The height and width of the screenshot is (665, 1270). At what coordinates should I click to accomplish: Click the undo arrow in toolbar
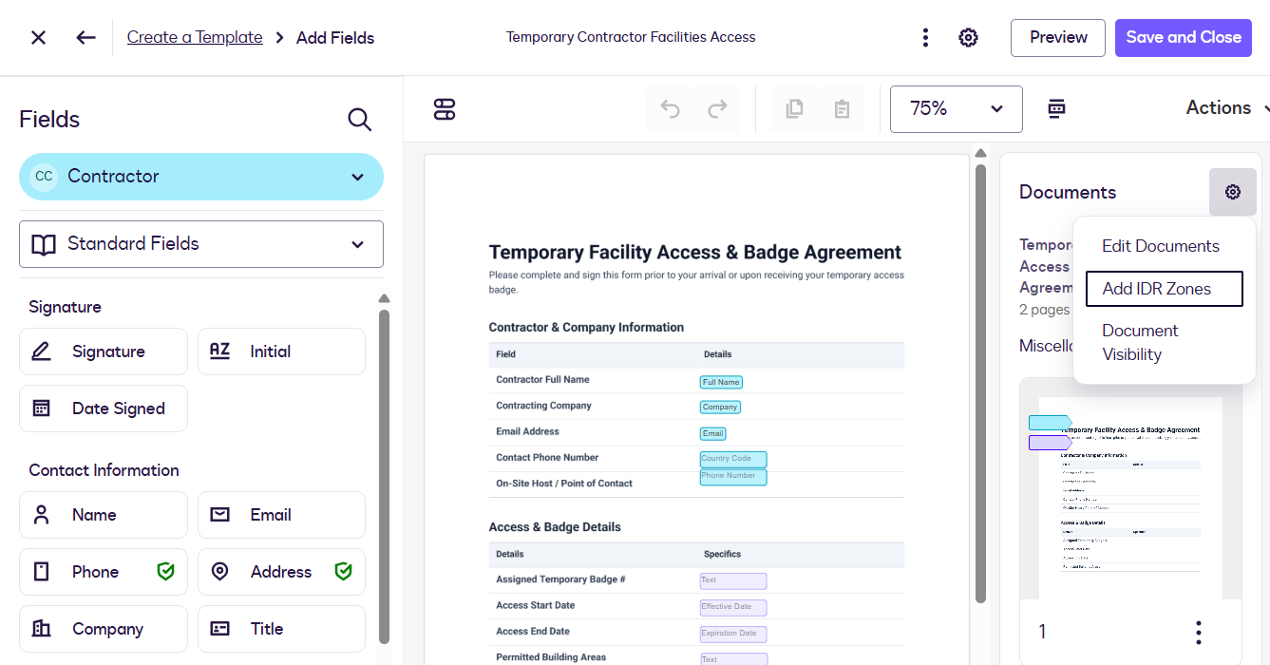[x=671, y=108]
